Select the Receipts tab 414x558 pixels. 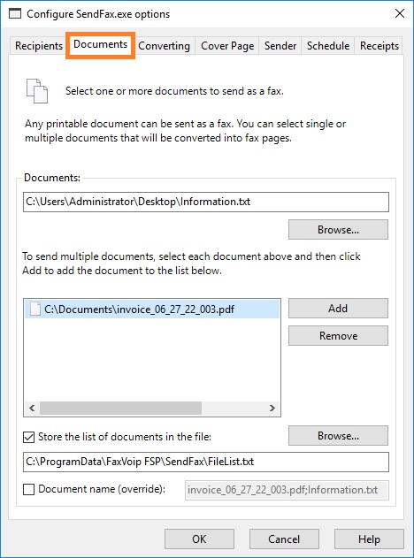(x=379, y=46)
